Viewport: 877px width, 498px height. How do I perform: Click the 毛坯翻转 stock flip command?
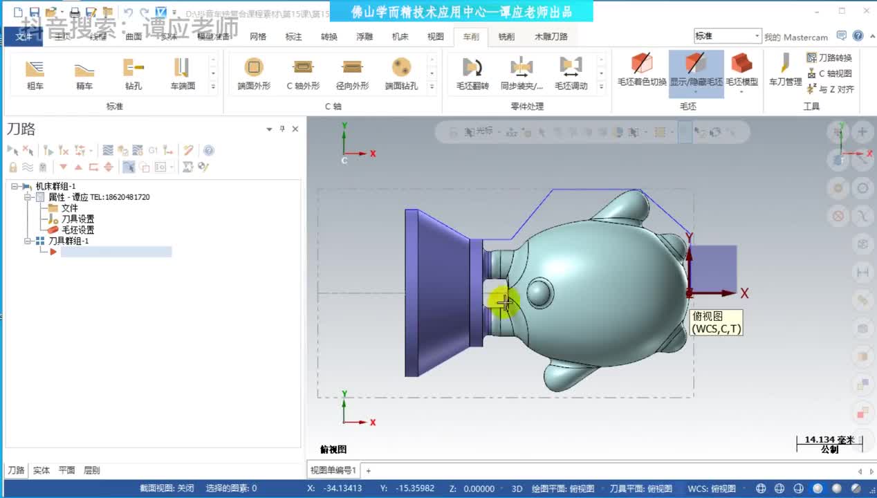[472, 74]
